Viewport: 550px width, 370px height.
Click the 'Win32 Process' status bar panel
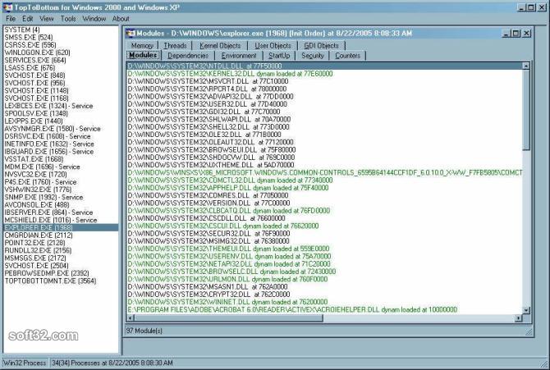pos(25,363)
